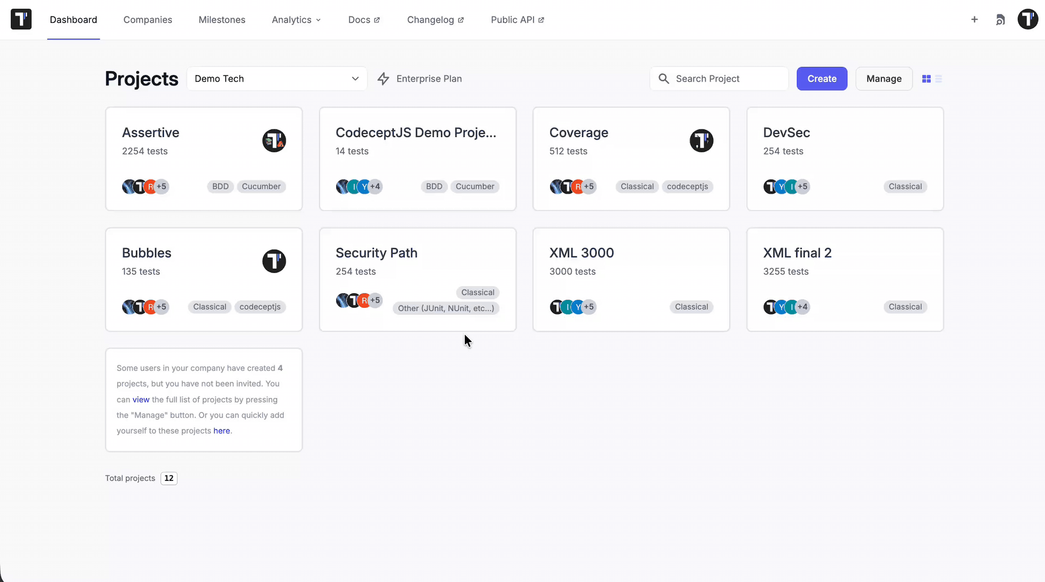Click the Cucumber tag on Assertive card
1045x582 pixels.
tap(261, 187)
